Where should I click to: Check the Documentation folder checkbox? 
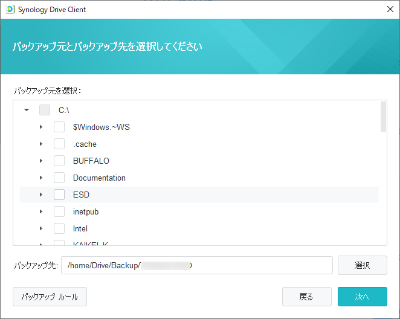pyautogui.click(x=59, y=178)
